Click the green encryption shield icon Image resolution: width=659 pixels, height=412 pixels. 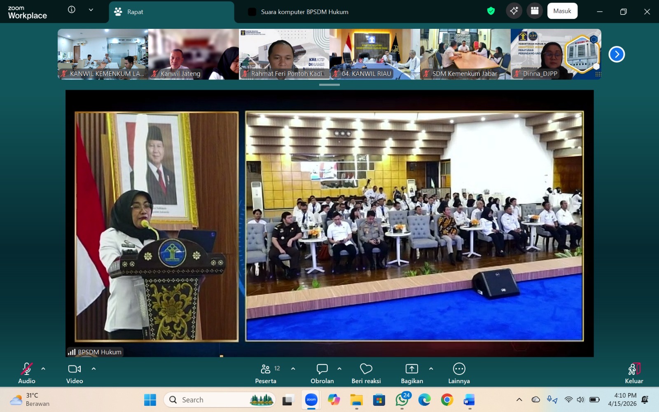491,11
